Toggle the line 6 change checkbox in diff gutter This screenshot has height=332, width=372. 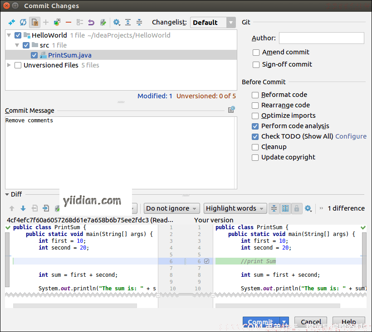206,261
